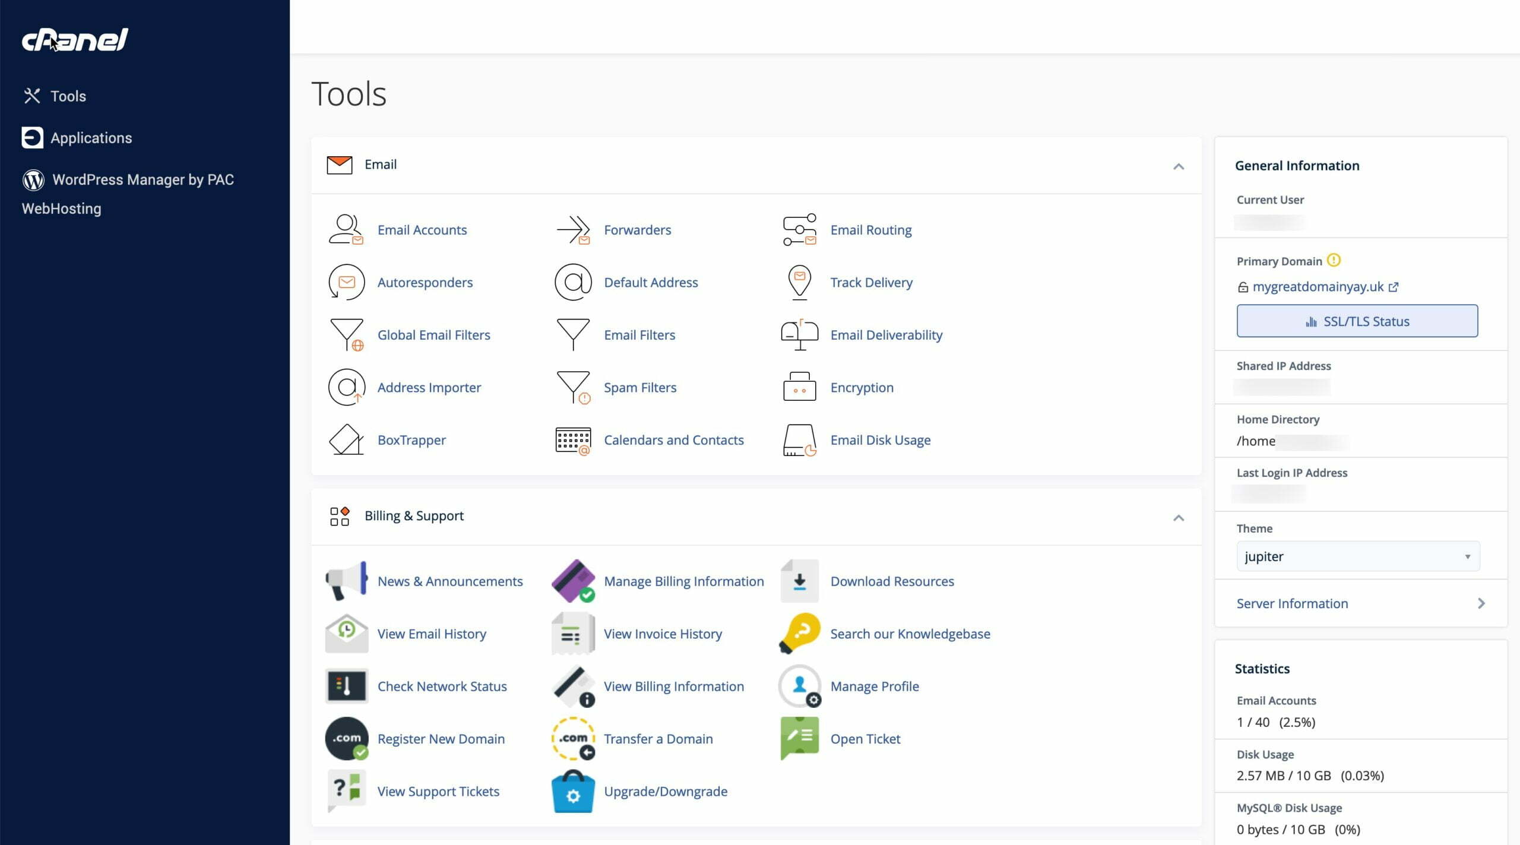The image size is (1520, 845).
Task: Launch the Encryption tool
Action: tap(862, 387)
